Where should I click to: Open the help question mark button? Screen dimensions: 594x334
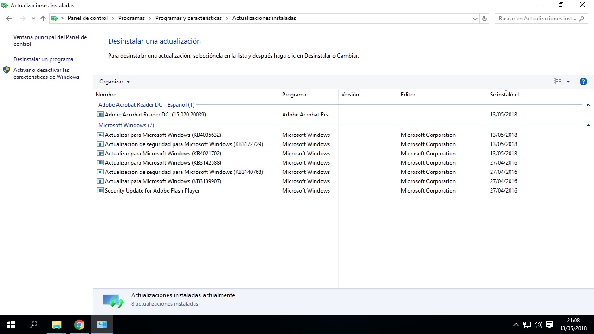click(x=583, y=82)
